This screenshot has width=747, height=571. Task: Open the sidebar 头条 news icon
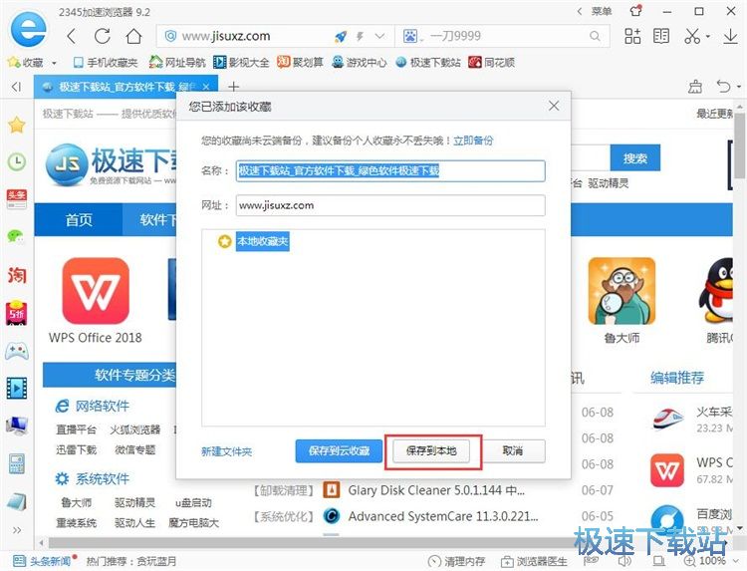[x=17, y=199]
